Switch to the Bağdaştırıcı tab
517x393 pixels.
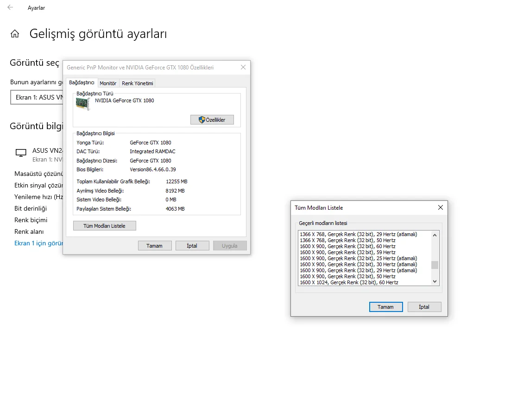[x=82, y=82]
